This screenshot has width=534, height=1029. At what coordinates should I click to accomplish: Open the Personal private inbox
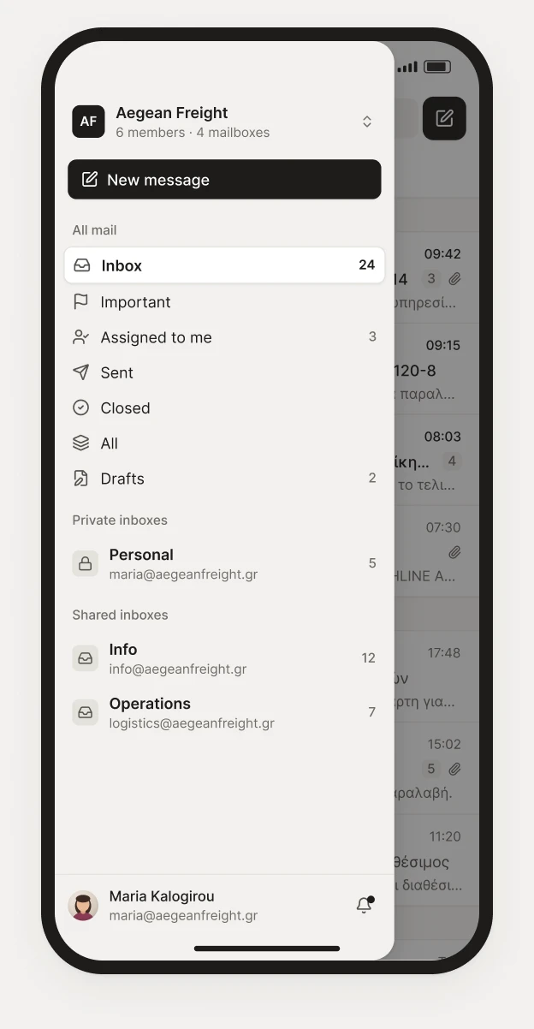coord(224,563)
